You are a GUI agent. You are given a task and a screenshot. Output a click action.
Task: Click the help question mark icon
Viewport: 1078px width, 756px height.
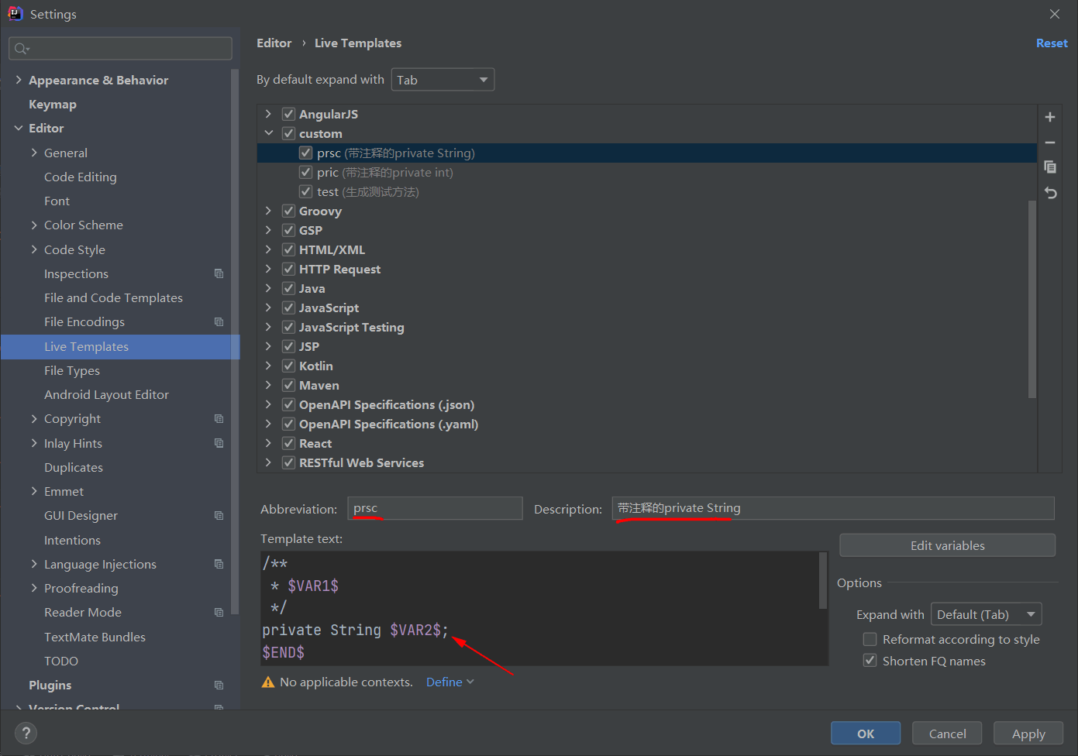pyautogui.click(x=26, y=733)
